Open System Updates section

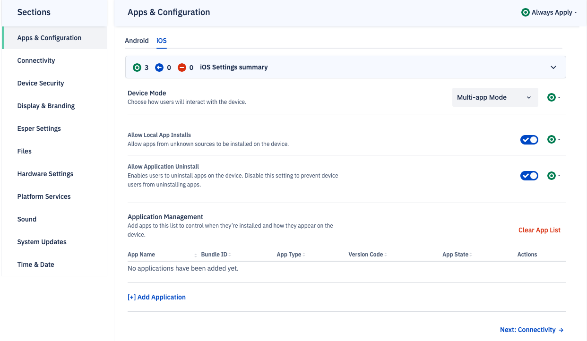click(x=55, y=242)
